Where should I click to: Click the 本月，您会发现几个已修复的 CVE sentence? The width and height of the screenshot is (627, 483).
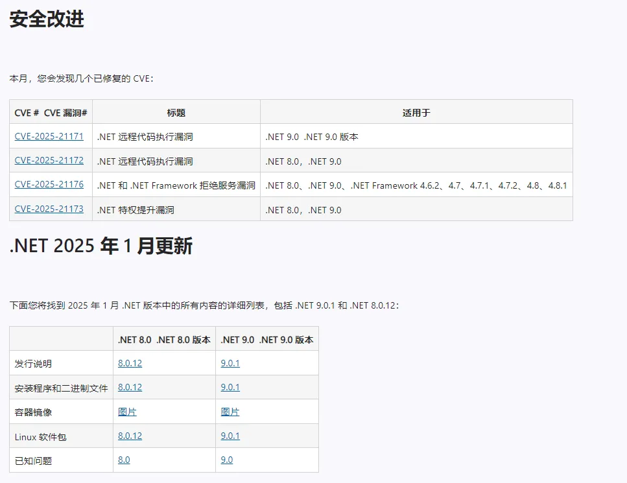[81, 78]
